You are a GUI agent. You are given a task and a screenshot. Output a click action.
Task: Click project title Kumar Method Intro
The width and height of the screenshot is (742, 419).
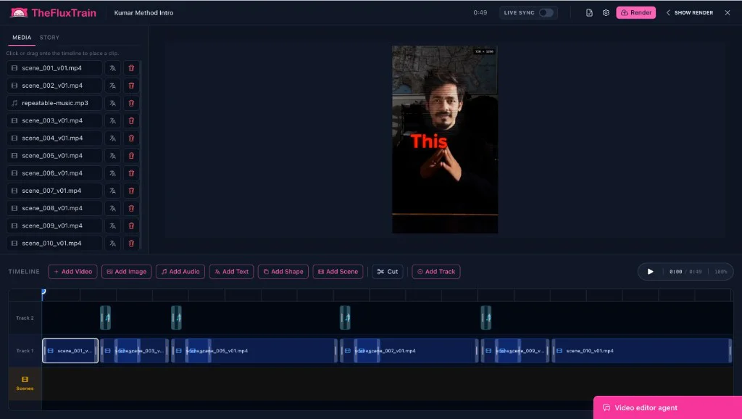(x=144, y=13)
